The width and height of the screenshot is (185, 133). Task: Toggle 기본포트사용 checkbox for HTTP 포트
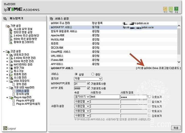[88, 88]
